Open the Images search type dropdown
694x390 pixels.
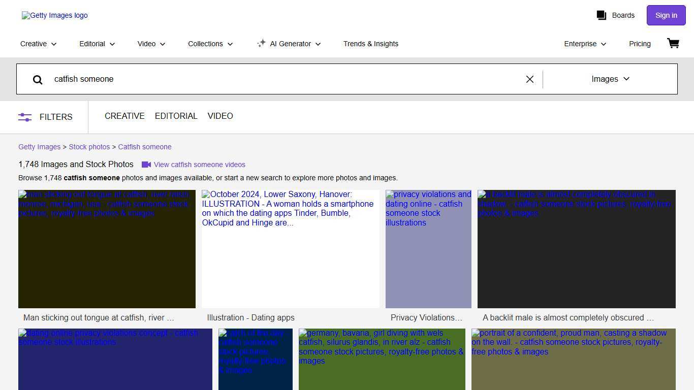[610, 79]
